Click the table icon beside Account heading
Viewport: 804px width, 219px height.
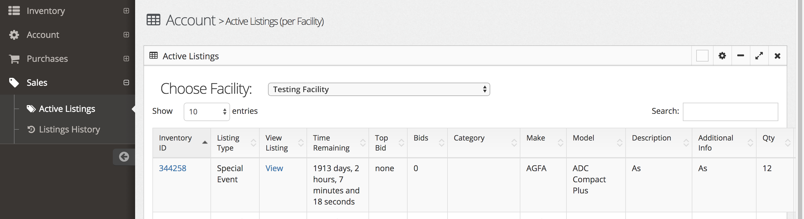click(153, 20)
